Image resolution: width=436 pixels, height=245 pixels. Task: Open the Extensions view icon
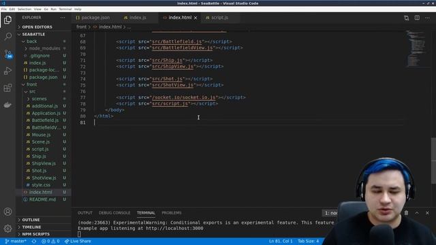point(7,88)
